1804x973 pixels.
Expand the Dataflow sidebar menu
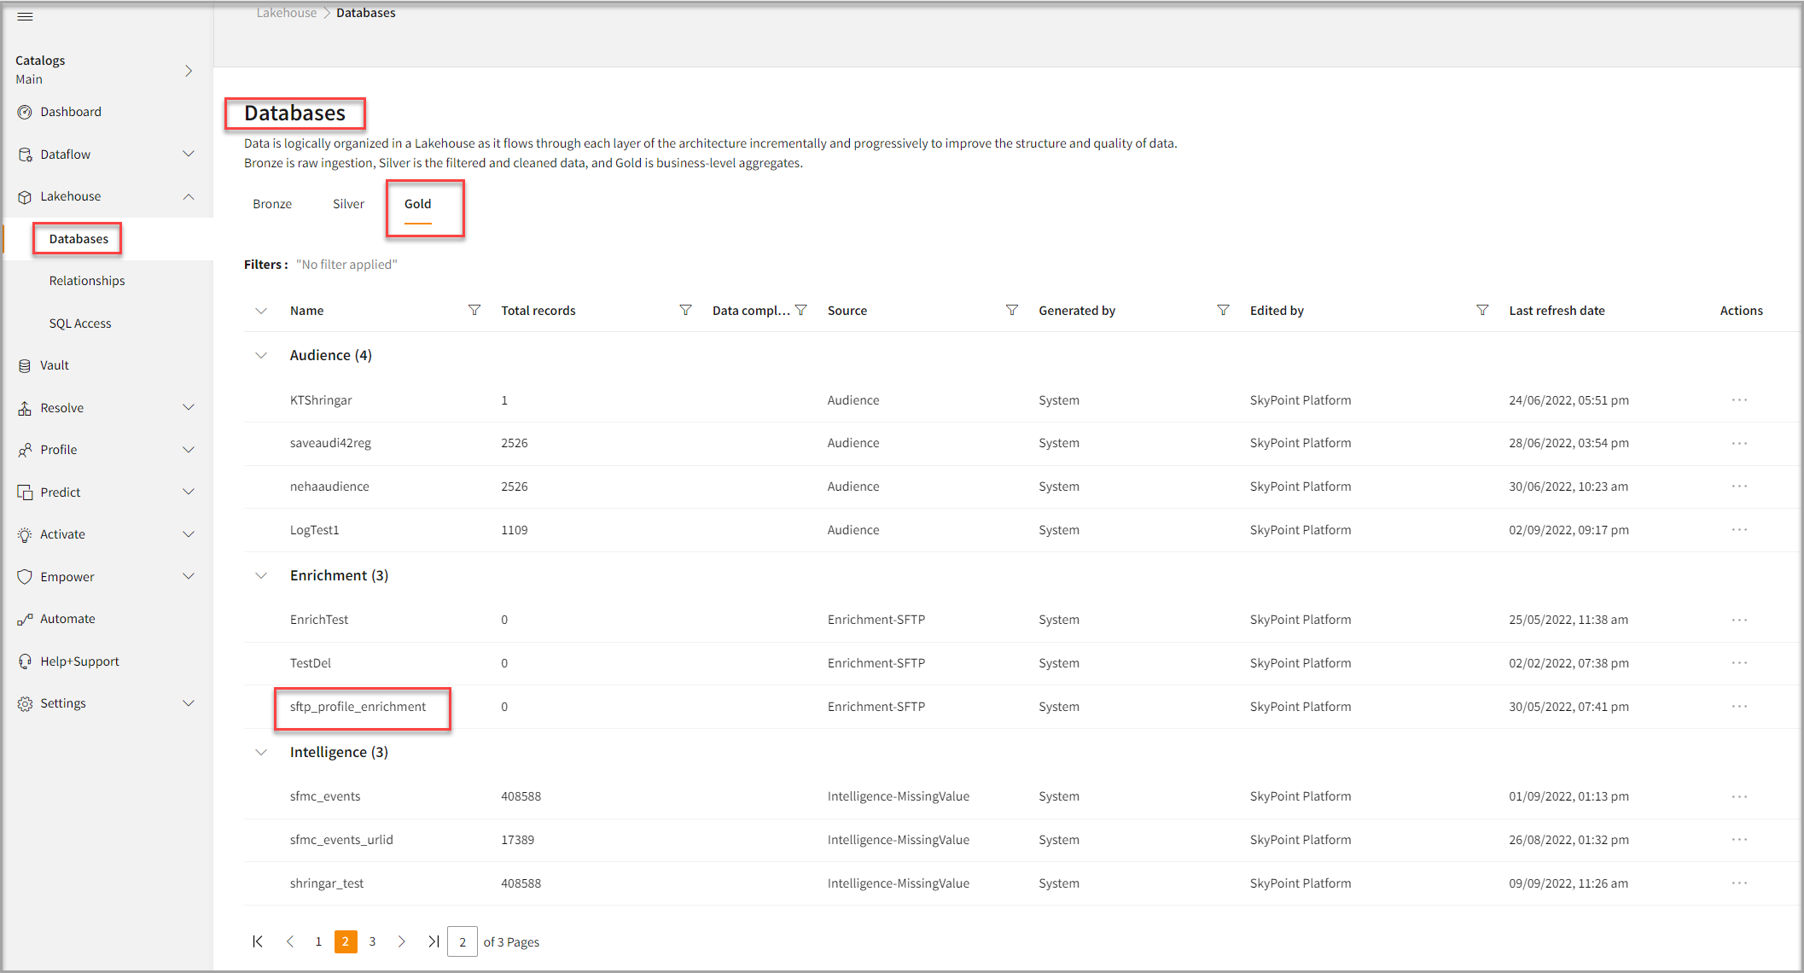[x=189, y=154]
